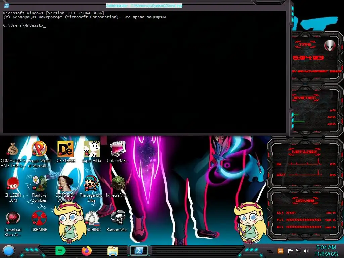Click the Alienware head logo on the gadget
Image resolution: width=344 pixels, height=258 pixels.
point(330,45)
